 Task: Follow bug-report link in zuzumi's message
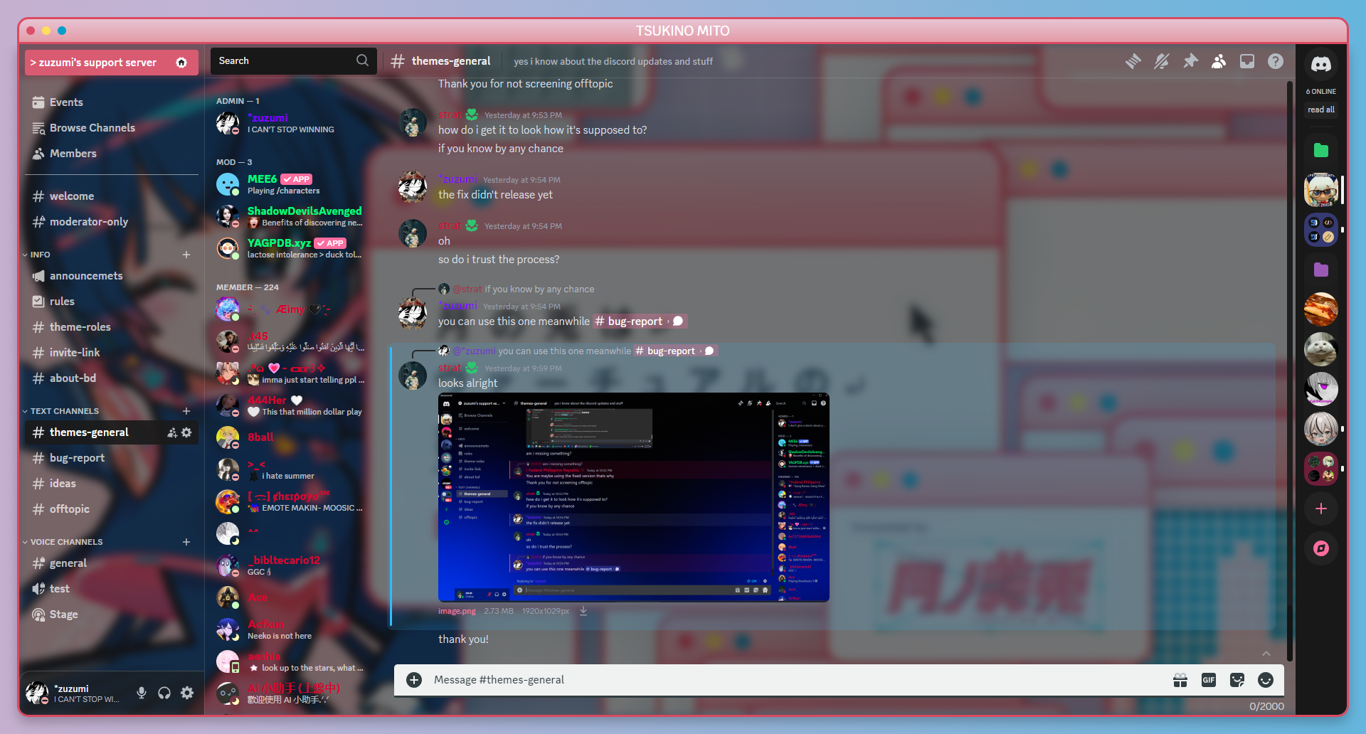point(639,321)
